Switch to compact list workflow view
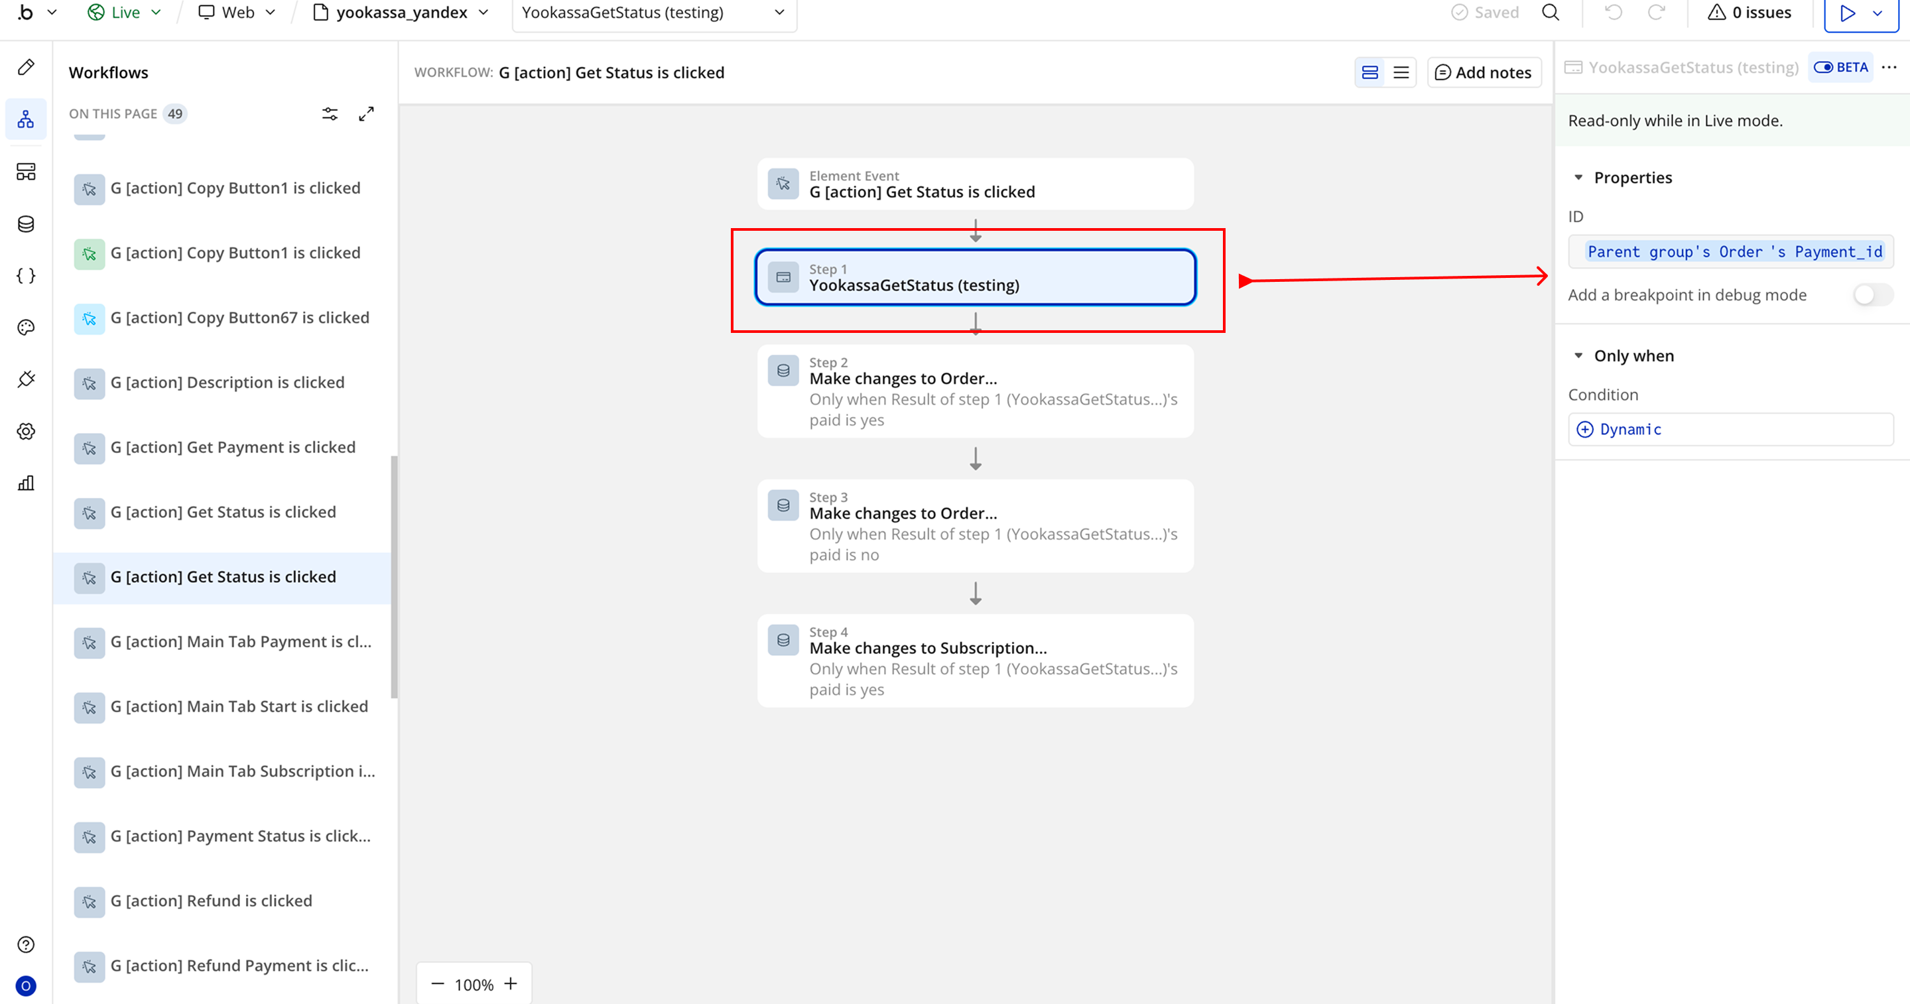 [x=1401, y=73]
